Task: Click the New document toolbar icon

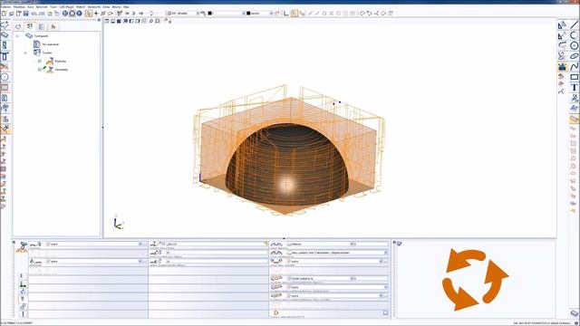Action: click(x=5, y=14)
